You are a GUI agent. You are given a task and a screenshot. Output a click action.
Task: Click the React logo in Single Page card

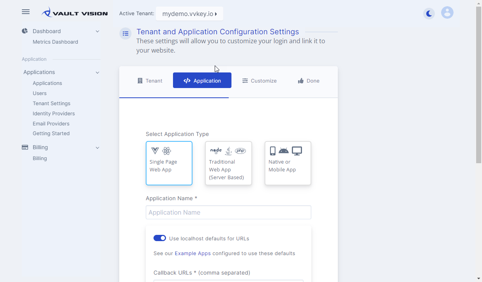[167, 151]
